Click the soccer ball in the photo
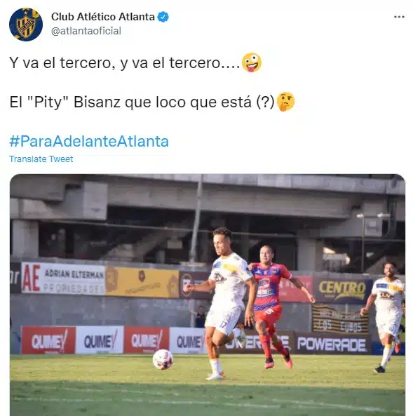This screenshot has width=413, height=416. click(x=163, y=359)
